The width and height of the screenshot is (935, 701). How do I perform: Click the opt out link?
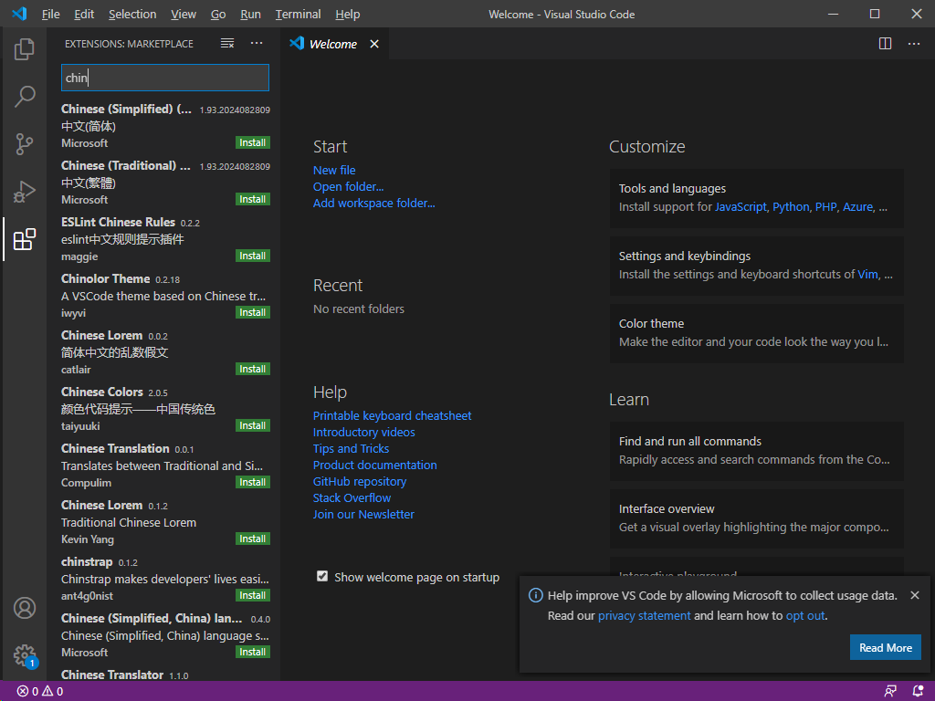point(805,616)
